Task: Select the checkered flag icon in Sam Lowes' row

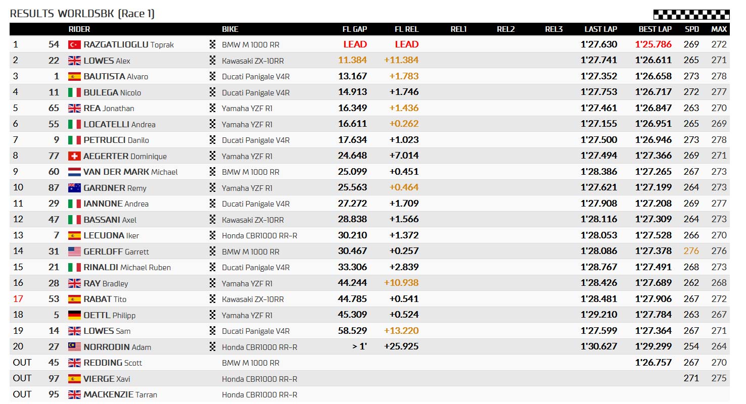Action: click(x=212, y=331)
